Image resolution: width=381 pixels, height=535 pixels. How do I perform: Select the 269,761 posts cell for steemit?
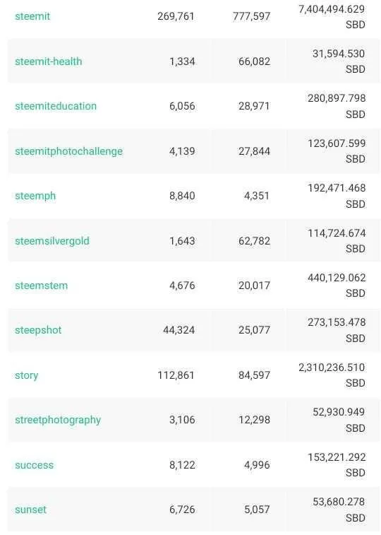point(176,16)
